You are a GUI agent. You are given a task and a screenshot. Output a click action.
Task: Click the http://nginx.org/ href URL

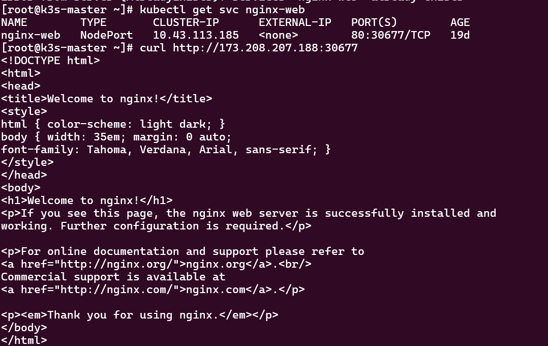(120, 264)
